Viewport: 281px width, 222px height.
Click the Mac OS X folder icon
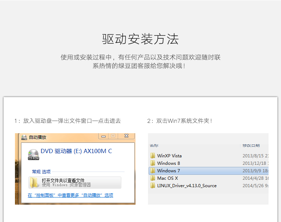[x=153, y=178]
